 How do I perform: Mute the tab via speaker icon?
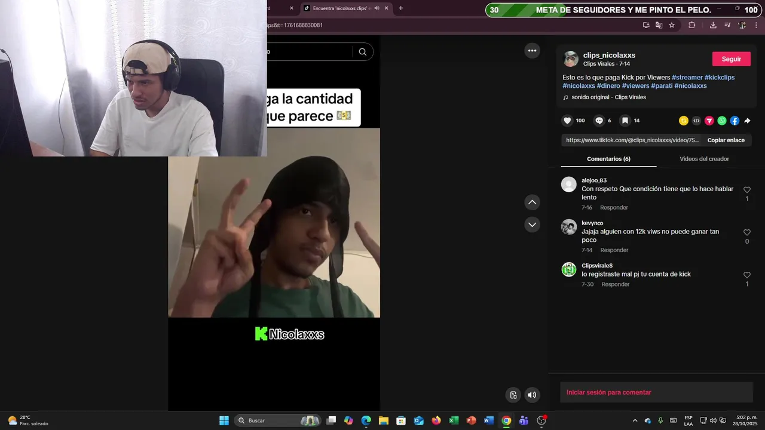377,8
